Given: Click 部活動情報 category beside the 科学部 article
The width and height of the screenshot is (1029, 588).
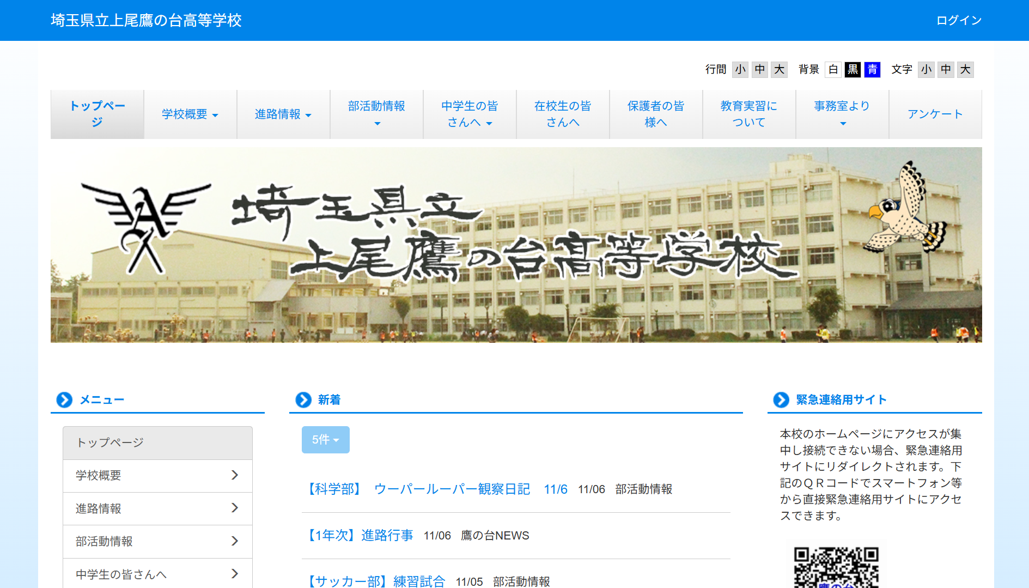Looking at the screenshot, I should point(644,489).
